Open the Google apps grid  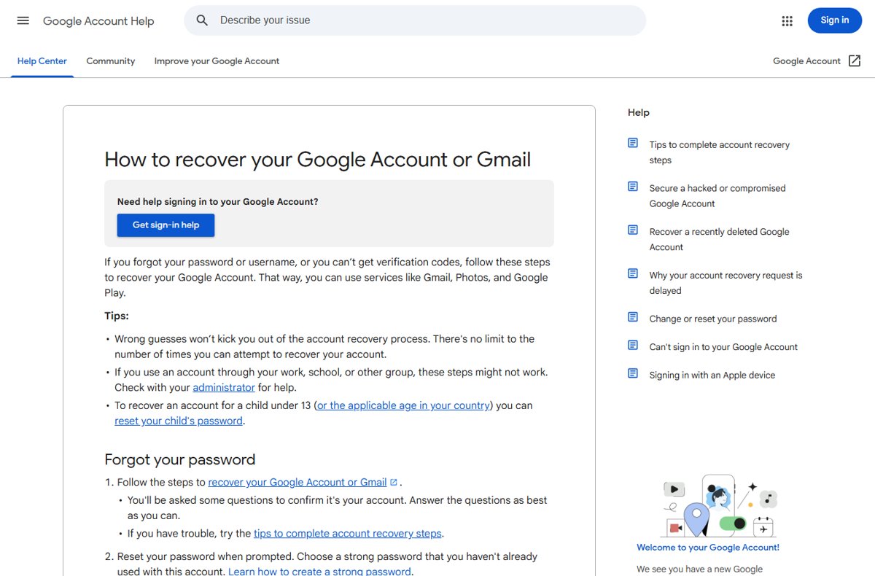(787, 21)
